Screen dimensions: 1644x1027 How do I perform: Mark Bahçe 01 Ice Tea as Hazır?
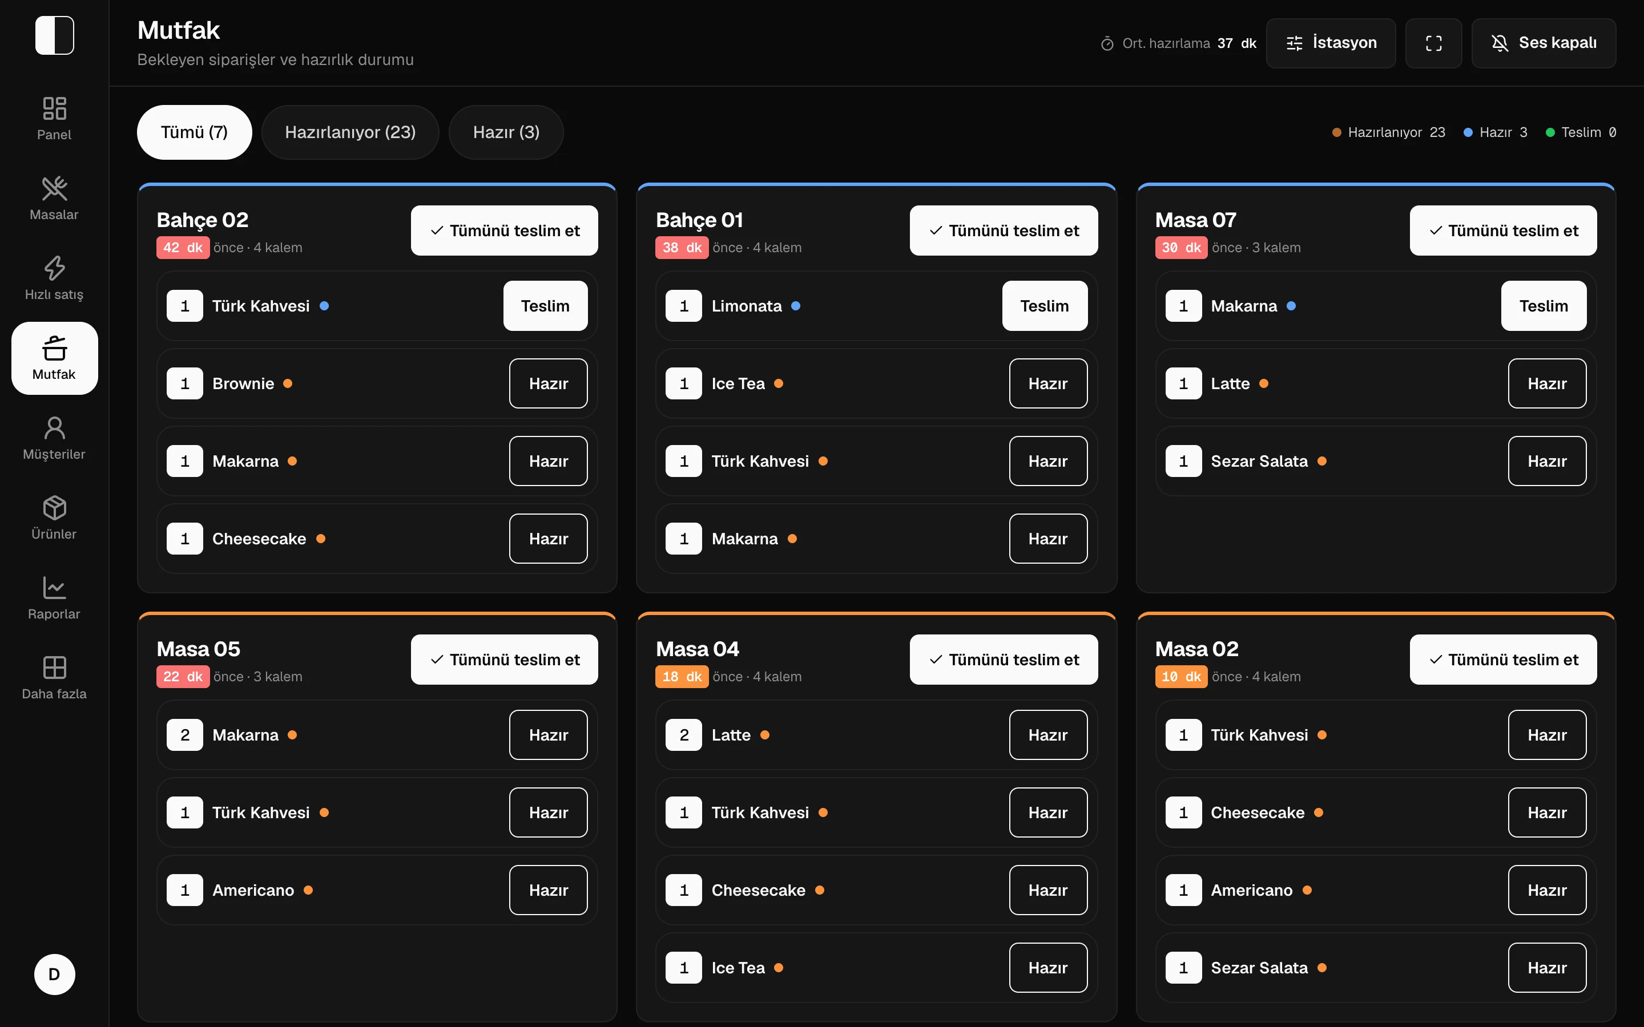pyautogui.click(x=1047, y=384)
